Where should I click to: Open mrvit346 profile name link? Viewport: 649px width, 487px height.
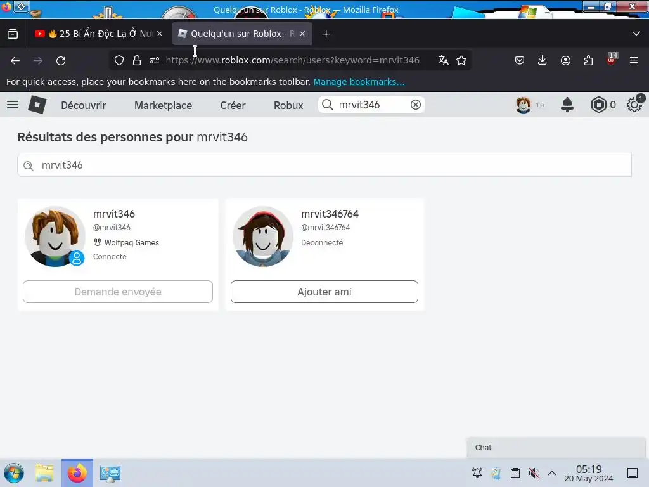tap(114, 214)
